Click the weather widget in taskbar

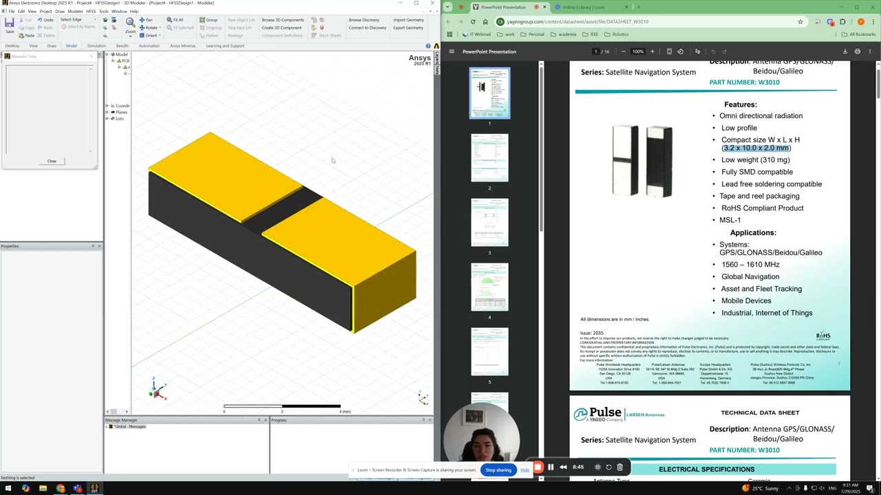tap(760, 488)
